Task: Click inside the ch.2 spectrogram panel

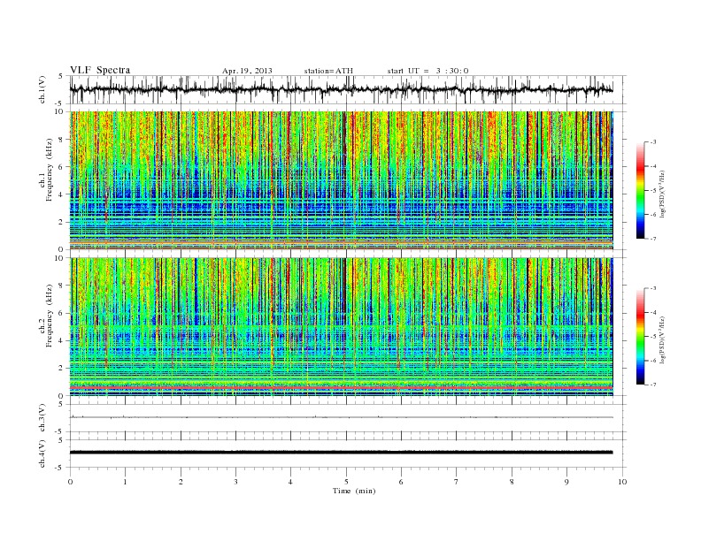Action: tap(342, 327)
